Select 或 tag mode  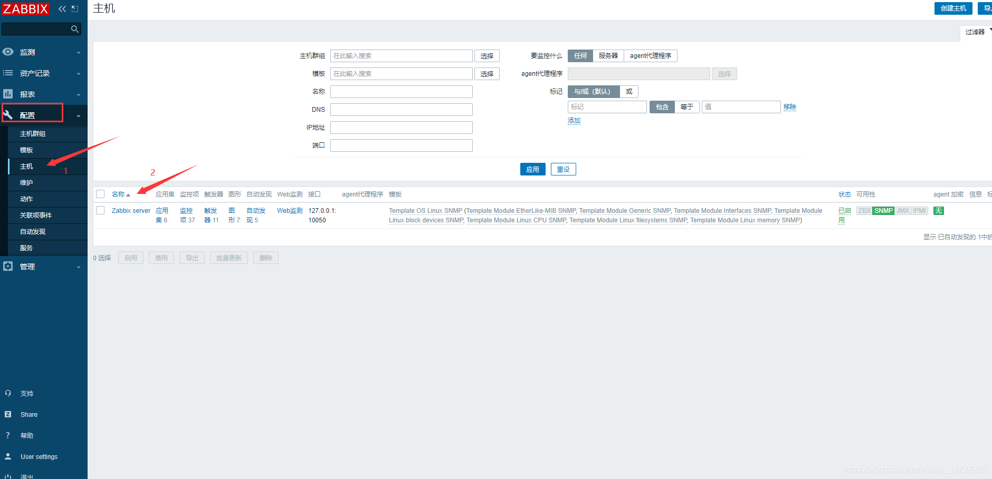(629, 92)
